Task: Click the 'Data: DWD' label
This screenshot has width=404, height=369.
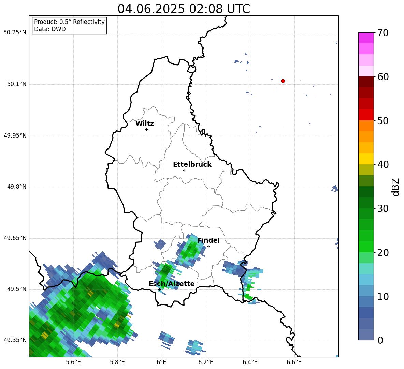Action: pyautogui.click(x=50, y=29)
